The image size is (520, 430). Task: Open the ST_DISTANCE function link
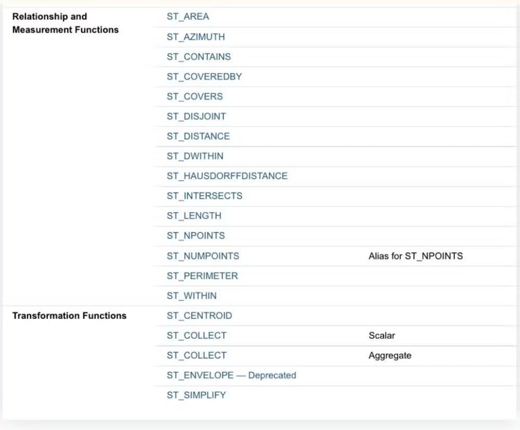(198, 136)
